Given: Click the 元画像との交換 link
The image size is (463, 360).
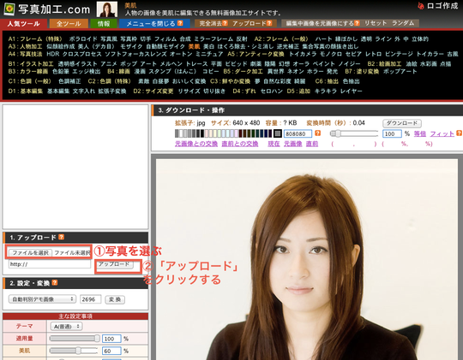Looking at the screenshot, I should pyautogui.click(x=196, y=144).
